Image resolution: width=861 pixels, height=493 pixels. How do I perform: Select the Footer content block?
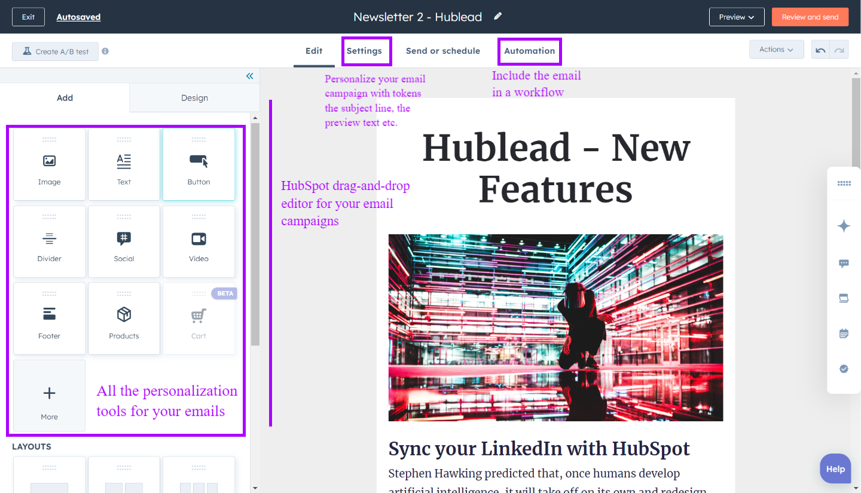coord(49,319)
